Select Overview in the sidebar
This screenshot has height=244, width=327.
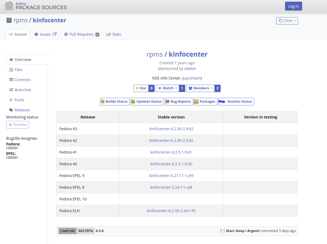pos(27,60)
